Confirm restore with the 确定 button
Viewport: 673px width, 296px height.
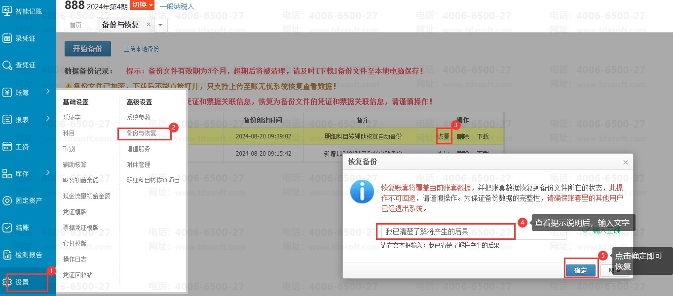click(581, 270)
